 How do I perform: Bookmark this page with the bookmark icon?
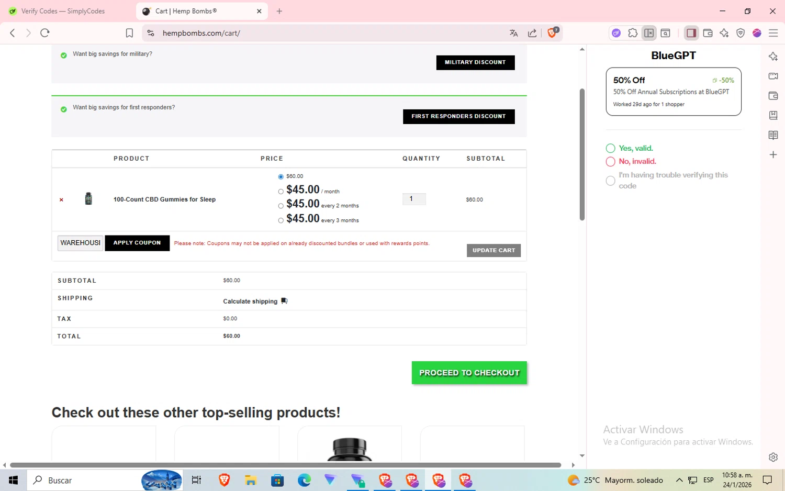tap(129, 33)
